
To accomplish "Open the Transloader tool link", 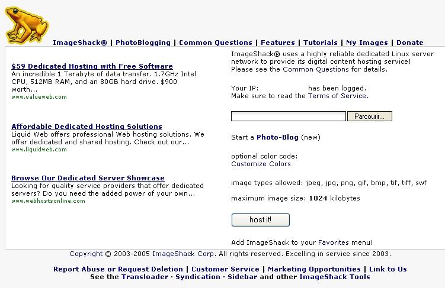I will point(145,277).
